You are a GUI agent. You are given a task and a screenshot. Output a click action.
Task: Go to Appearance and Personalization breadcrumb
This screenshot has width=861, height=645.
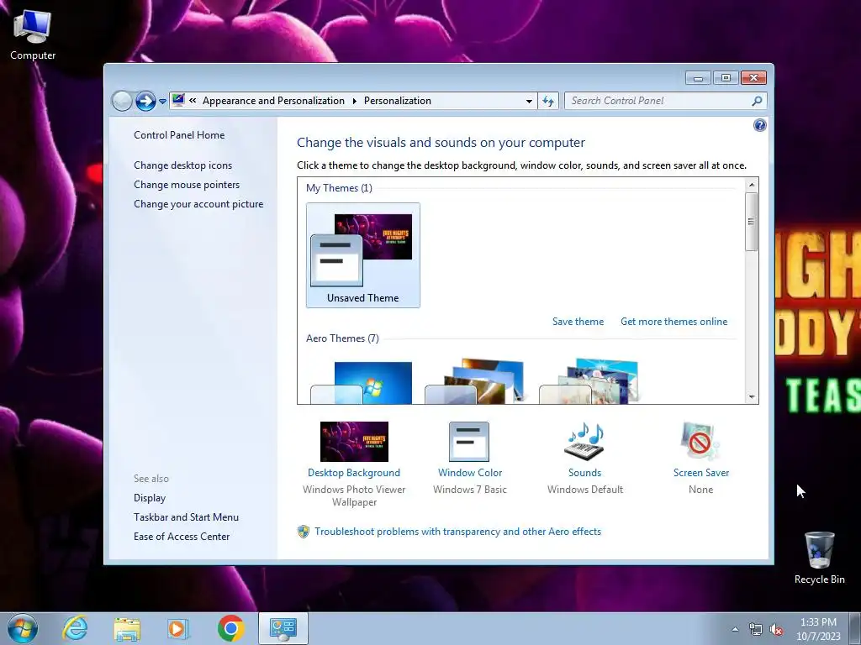[273, 101]
